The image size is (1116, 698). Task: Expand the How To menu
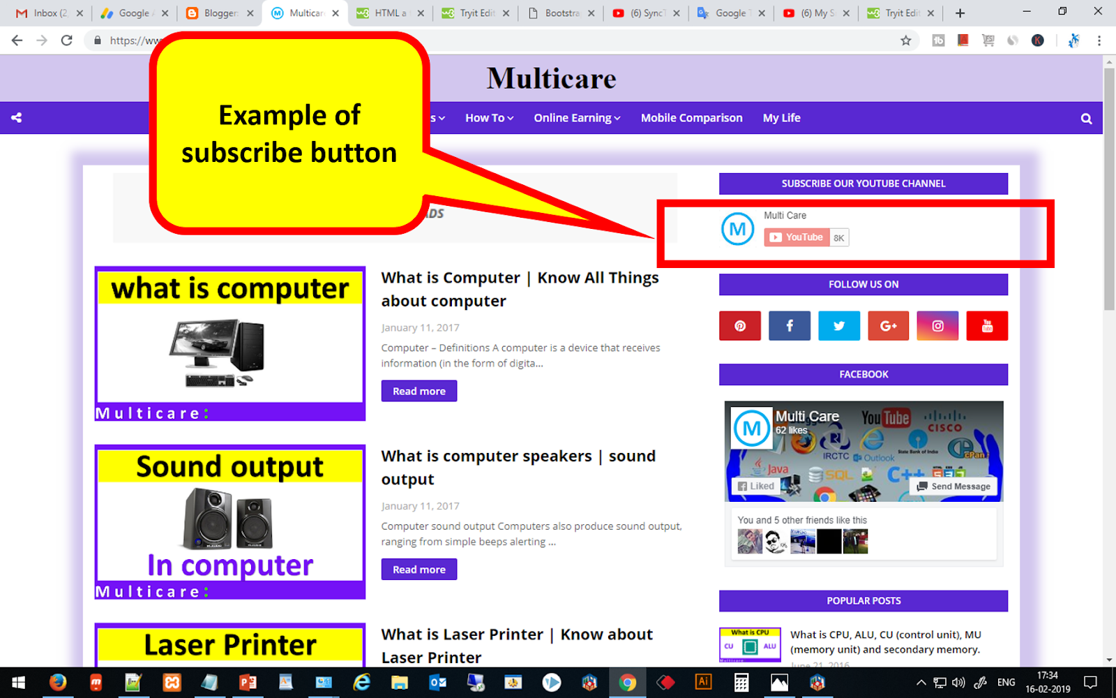(x=489, y=118)
